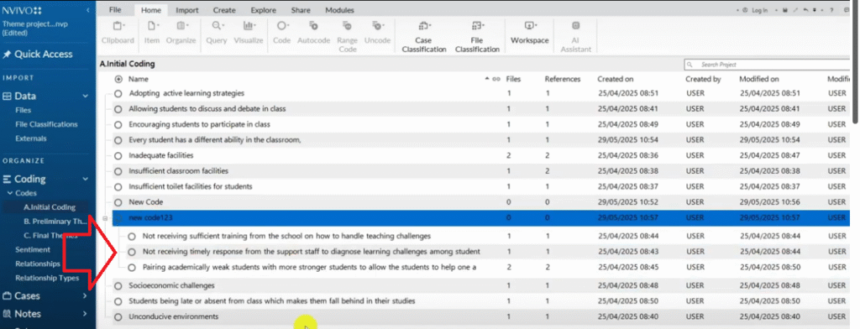Screen dimensions: 860x329
Task: Open Sentiment in sidebar
Action: (33, 249)
